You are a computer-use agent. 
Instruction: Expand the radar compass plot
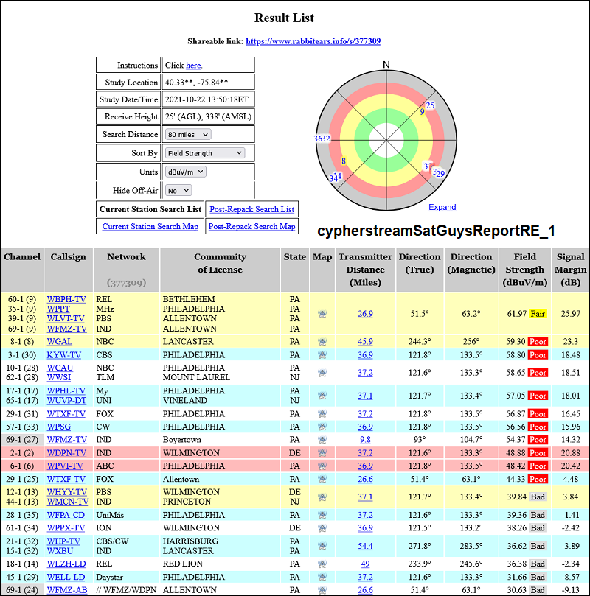442,207
